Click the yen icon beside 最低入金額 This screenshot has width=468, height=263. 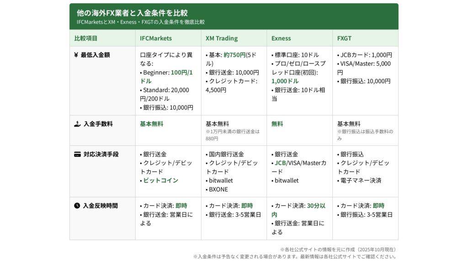pos(76,55)
